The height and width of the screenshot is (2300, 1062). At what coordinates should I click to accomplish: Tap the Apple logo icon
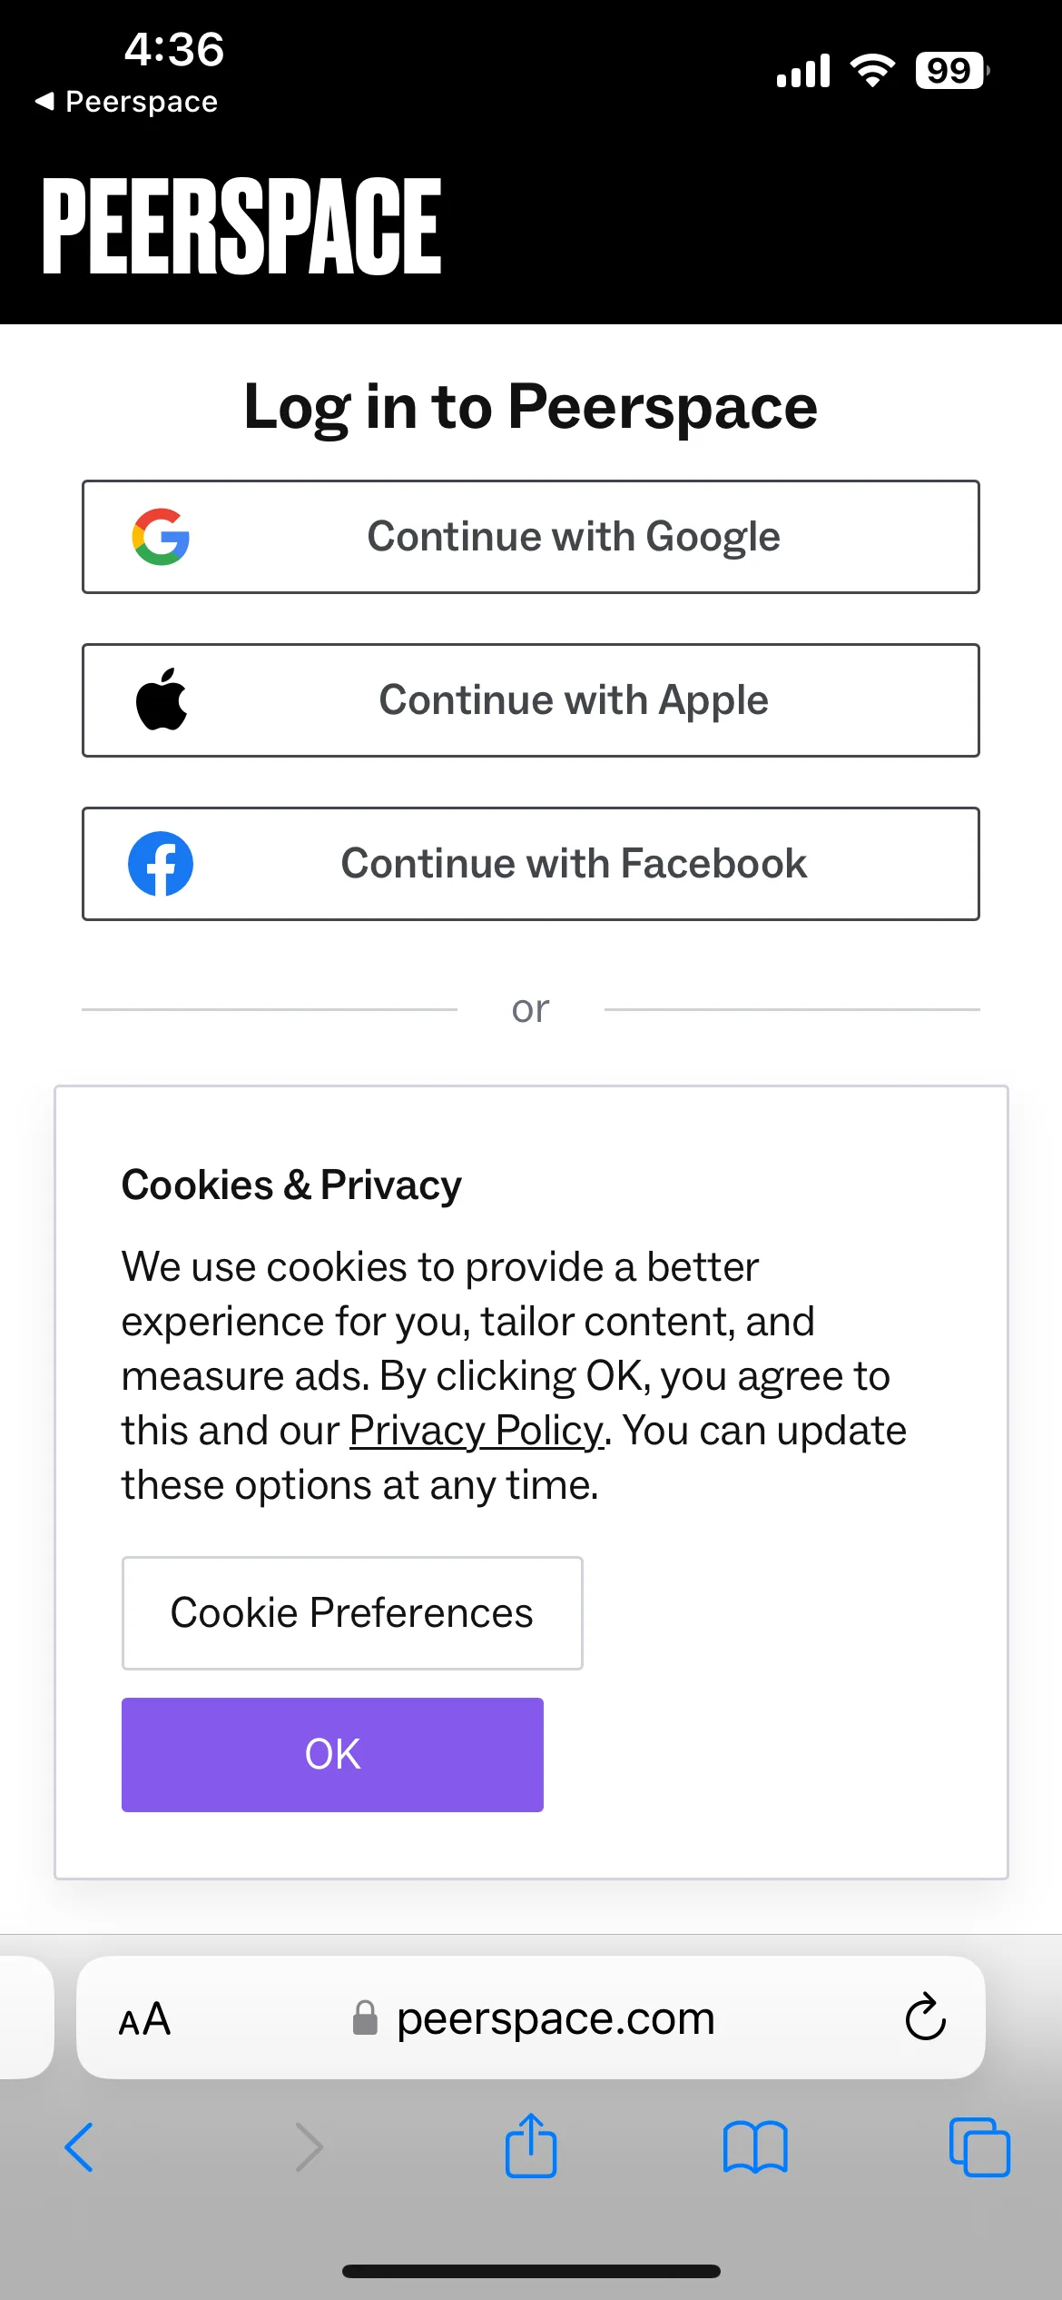tap(162, 699)
